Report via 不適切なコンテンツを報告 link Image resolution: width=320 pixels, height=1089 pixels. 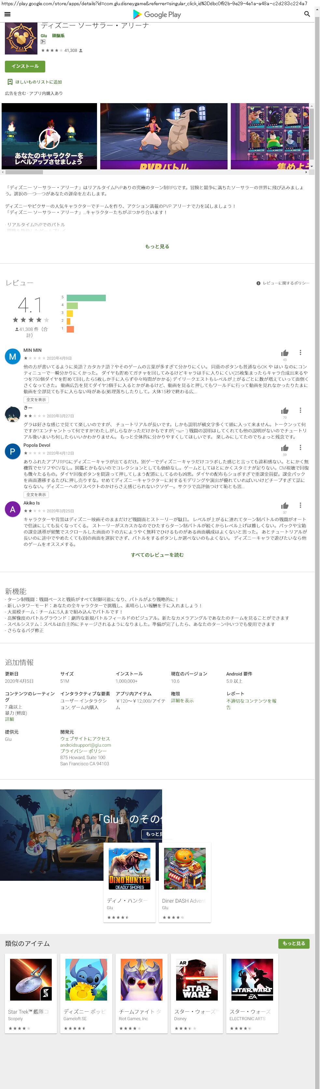[251, 704]
